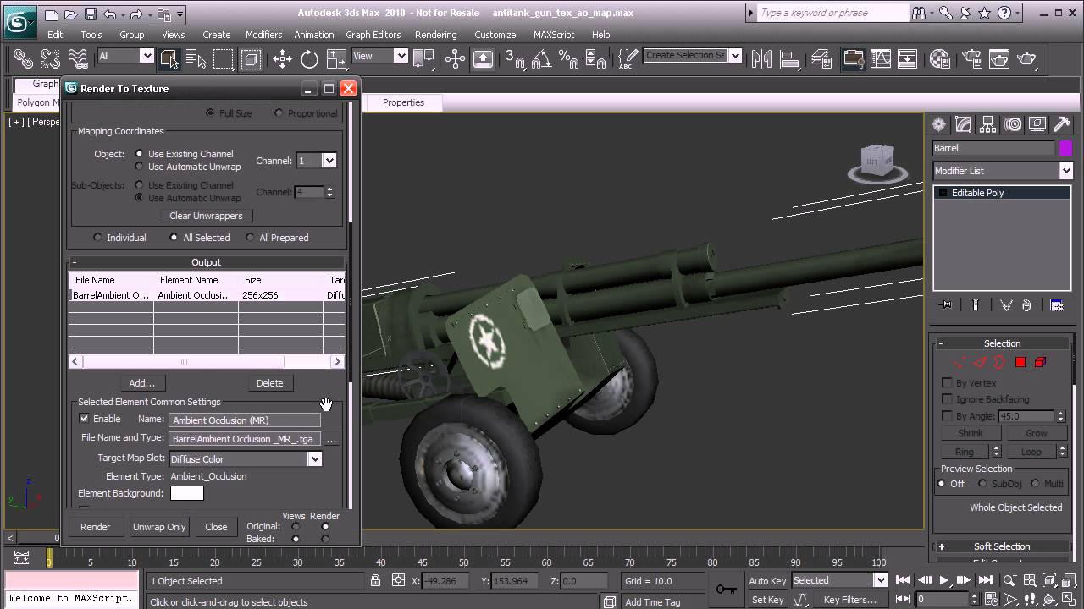Screen dimensions: 1084x609
Task: Select the Proportional radio option
Action: click(x=279, y=112)
